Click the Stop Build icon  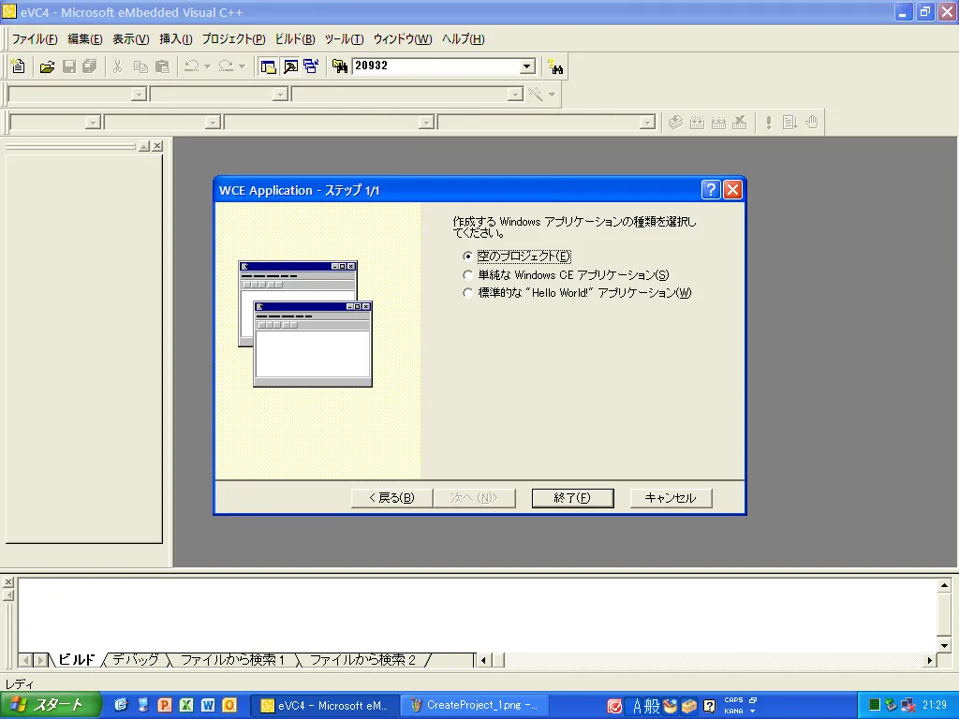point(740,123)
